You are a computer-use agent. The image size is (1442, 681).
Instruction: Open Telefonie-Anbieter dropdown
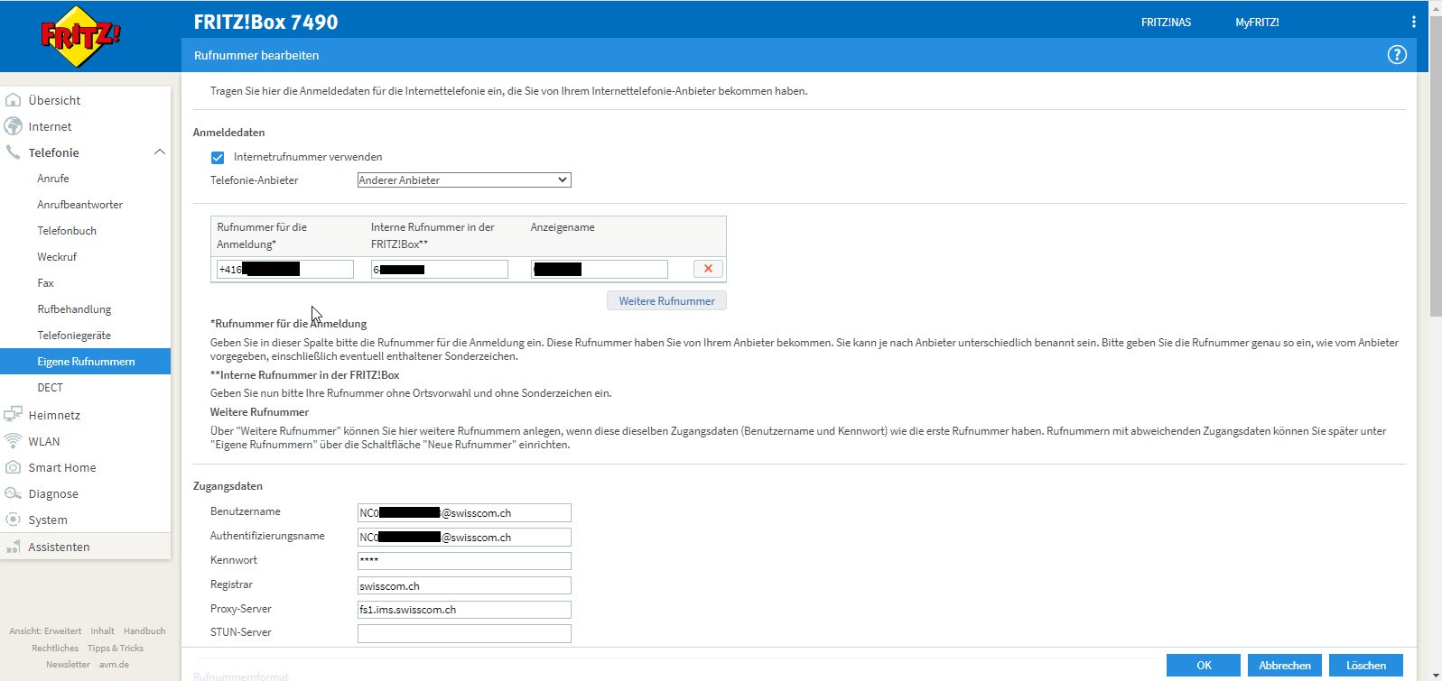(464, 180)
